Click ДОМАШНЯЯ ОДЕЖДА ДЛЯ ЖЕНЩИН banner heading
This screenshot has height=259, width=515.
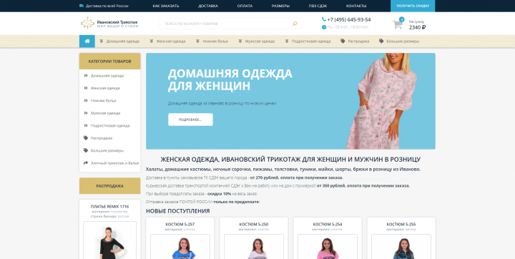[230, 80]
